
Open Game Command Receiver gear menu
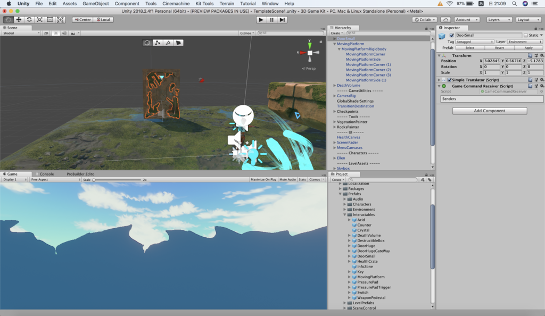click(541, 86)
